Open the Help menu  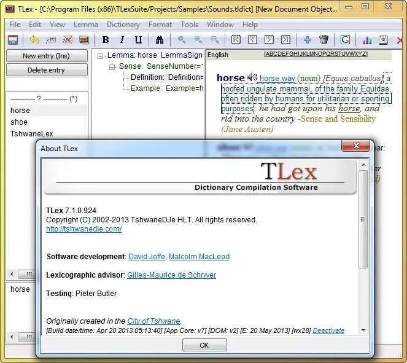click(x=250, y=25)
